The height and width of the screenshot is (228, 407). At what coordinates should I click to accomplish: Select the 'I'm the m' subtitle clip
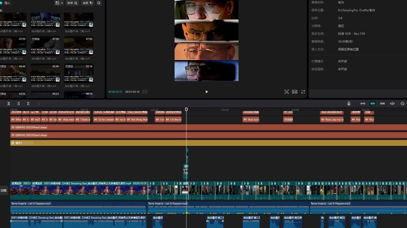[173, 119]
